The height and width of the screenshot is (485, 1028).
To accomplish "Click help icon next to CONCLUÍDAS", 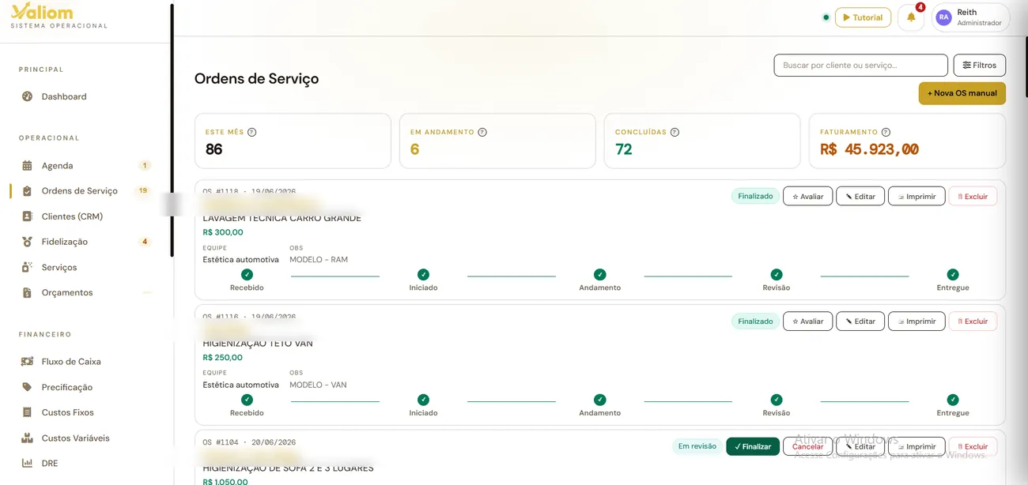I will pyautogui.click(x=675, y=132).
